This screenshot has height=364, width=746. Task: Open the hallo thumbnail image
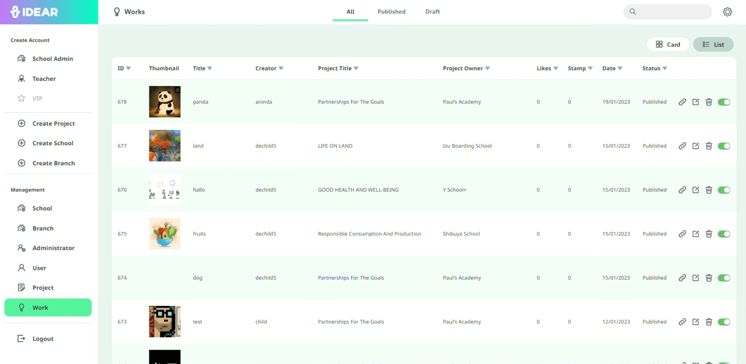(x=165, y=190)
